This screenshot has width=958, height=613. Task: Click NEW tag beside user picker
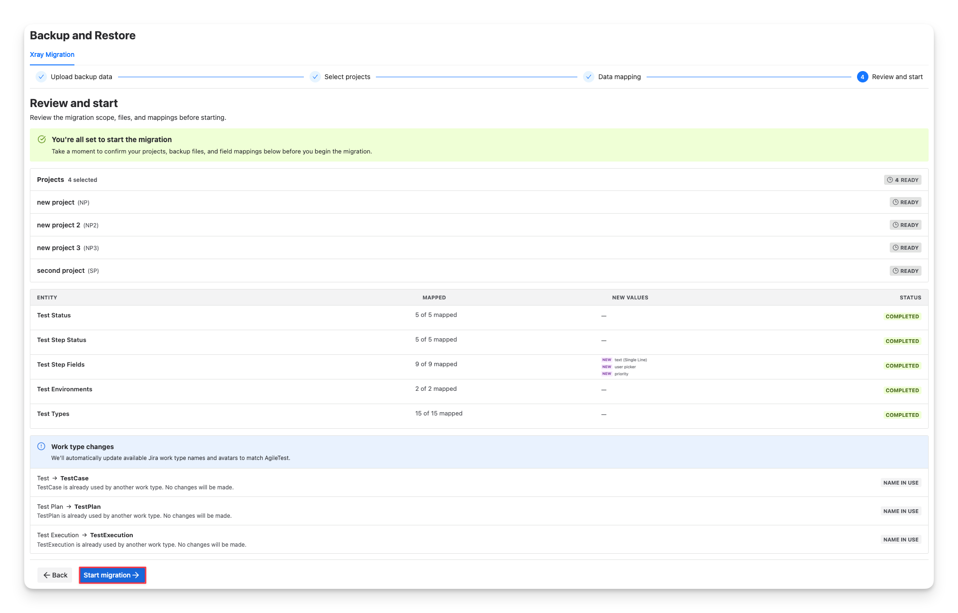[x=606, y=367]
